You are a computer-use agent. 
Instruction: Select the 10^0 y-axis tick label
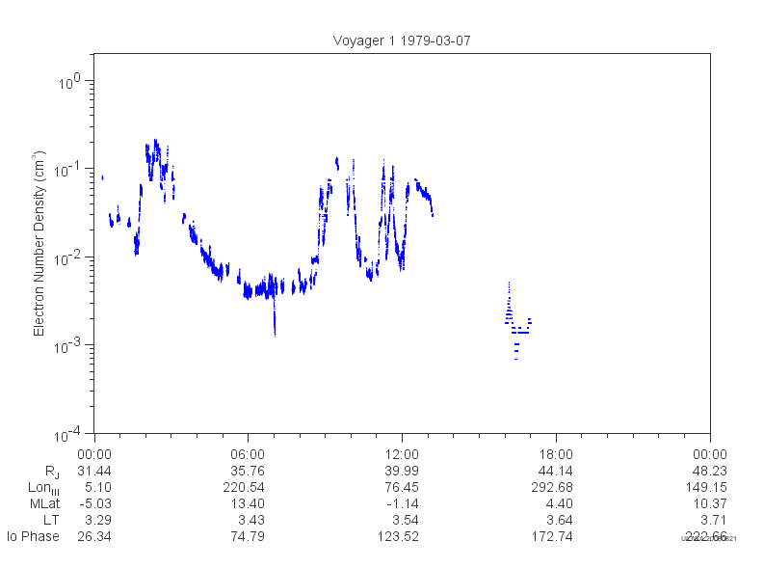coord(69,82)
